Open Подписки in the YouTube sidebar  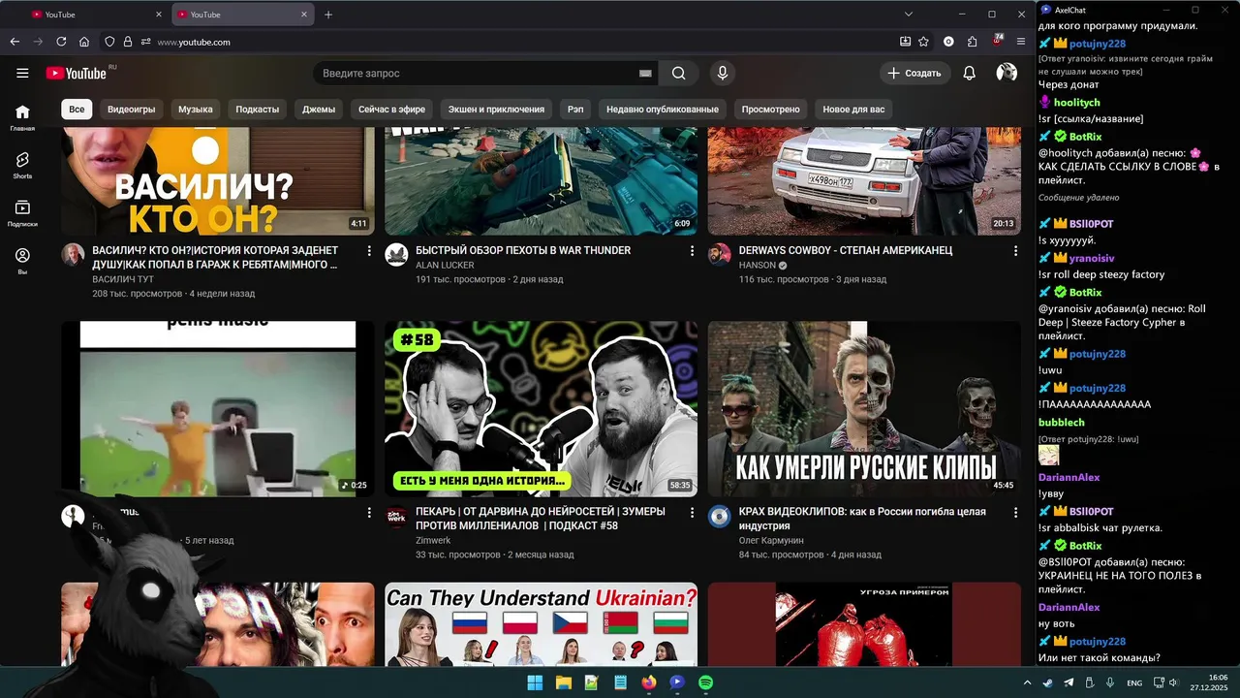coord(22,213)
